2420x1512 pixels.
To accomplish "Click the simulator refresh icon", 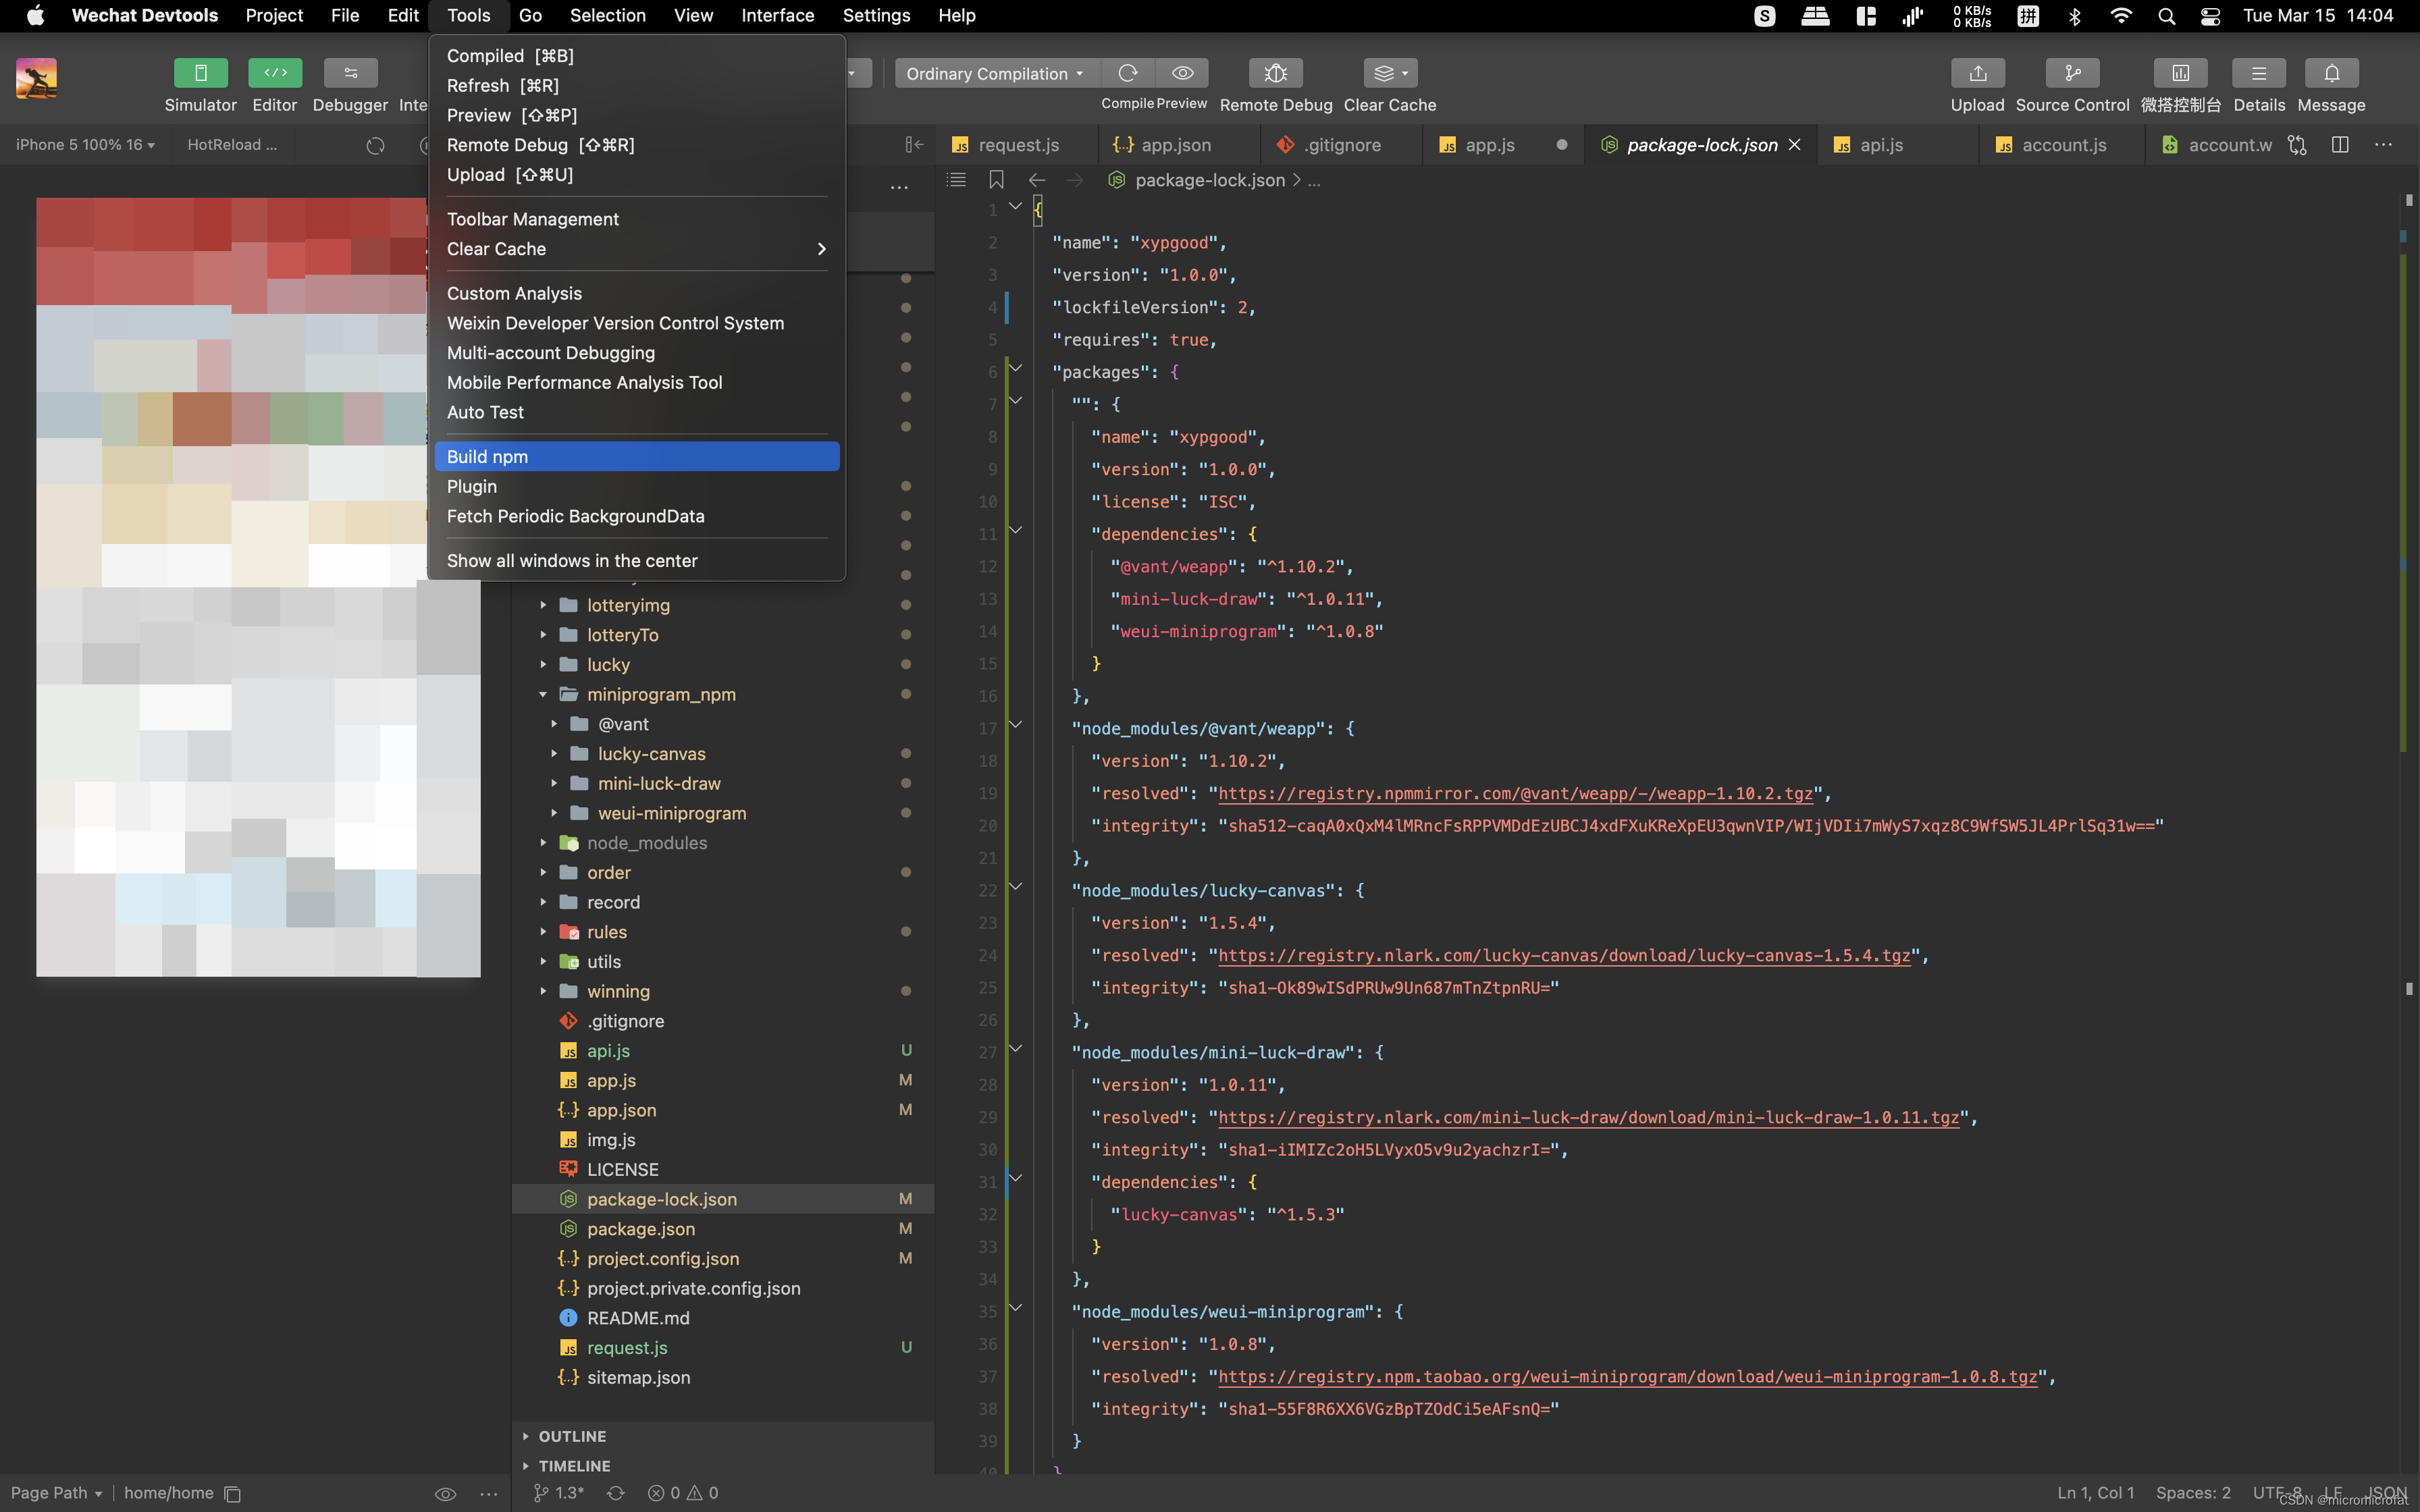I will coord(375,146).
